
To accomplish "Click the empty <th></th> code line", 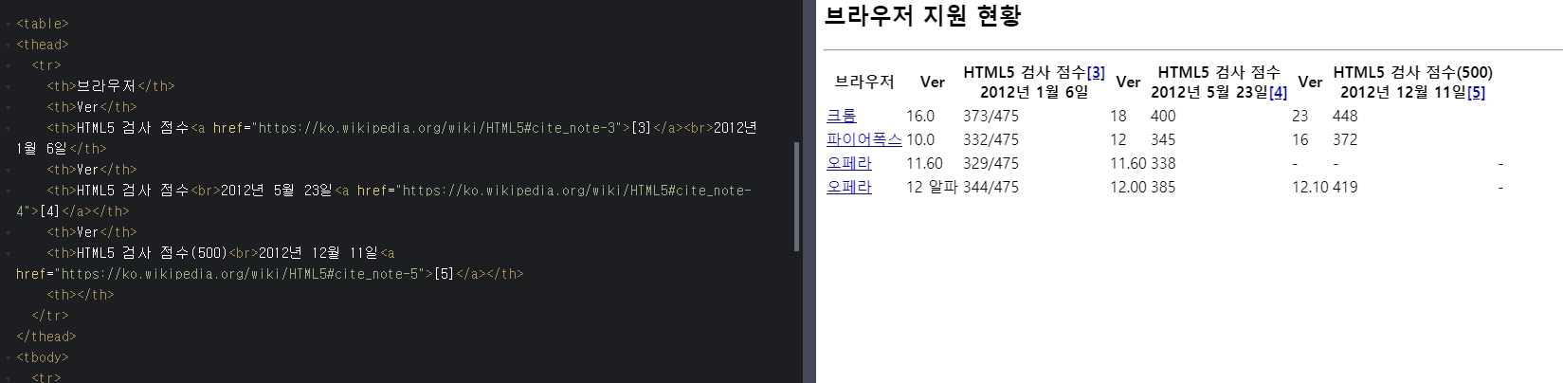I will pos(81,295).
